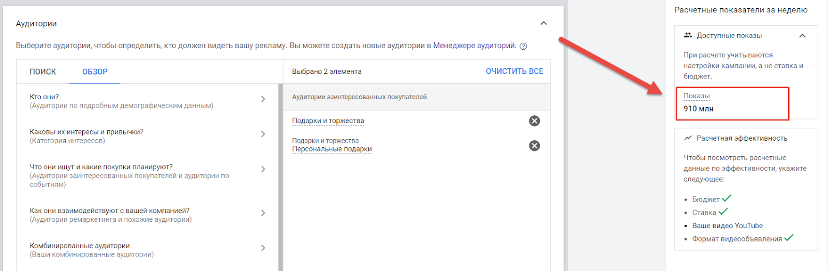Click the Показы impressions label

[x=697, y=96]
